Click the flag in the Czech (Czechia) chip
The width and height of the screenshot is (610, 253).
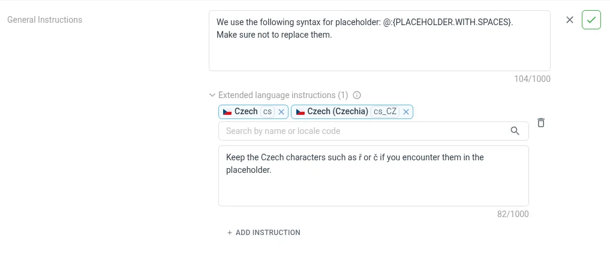click(301, 112)
